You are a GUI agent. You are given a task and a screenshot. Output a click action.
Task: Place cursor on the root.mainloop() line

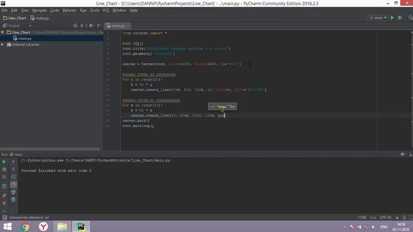pos(138,126)
